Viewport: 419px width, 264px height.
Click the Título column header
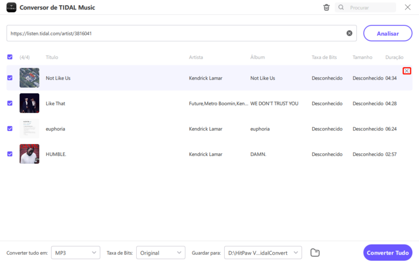(52, 57)
